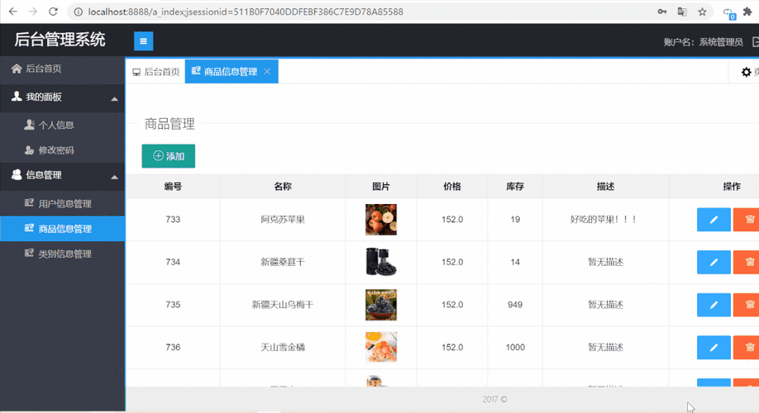759x413 pixels.
Task: Open the 阿克苏苹果 product thumbnail
Action: pos(381,220)
